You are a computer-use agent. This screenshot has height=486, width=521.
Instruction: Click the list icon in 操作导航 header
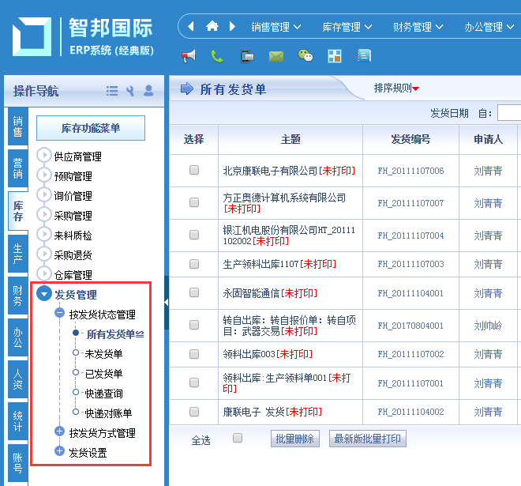click(x=112, y=91)
